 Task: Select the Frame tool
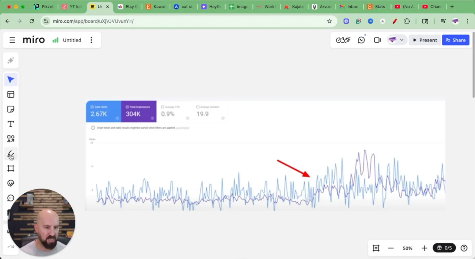pos(11,168)
